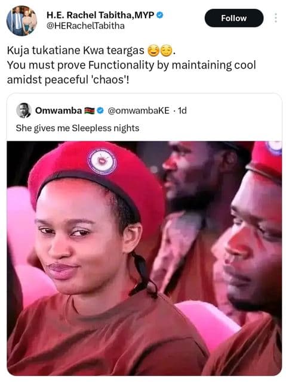Click the Kenyan flag next to Omwamba
286x382 pixels.
(90, 111)
